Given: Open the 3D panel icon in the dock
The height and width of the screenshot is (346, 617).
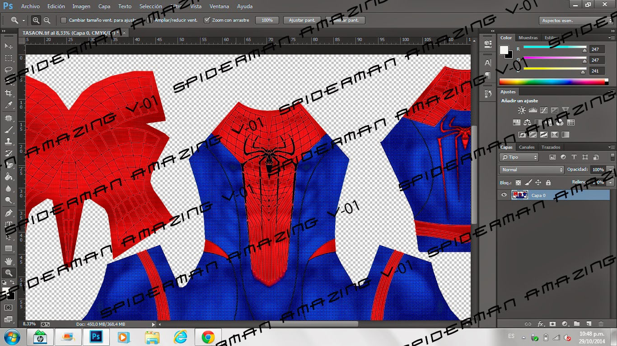Looking at the screenshot, I should pyautogui.click(x=488, y=44).
